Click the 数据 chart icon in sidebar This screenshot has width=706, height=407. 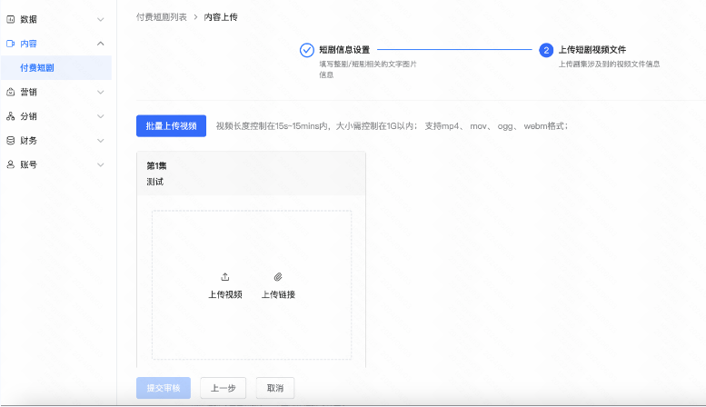pos(10,19)
